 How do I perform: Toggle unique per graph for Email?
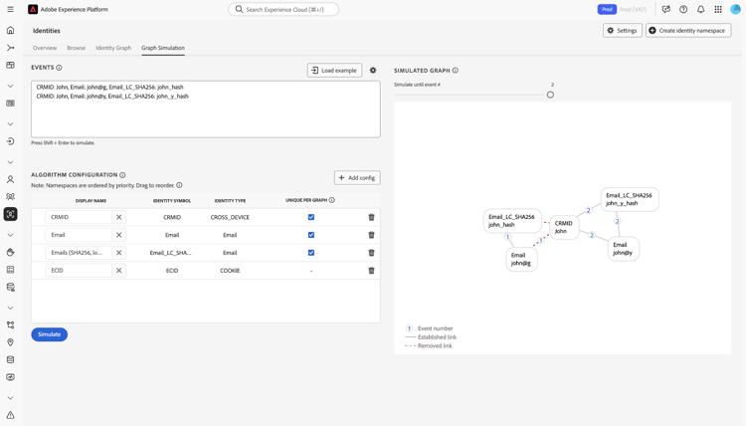point(311,235)
